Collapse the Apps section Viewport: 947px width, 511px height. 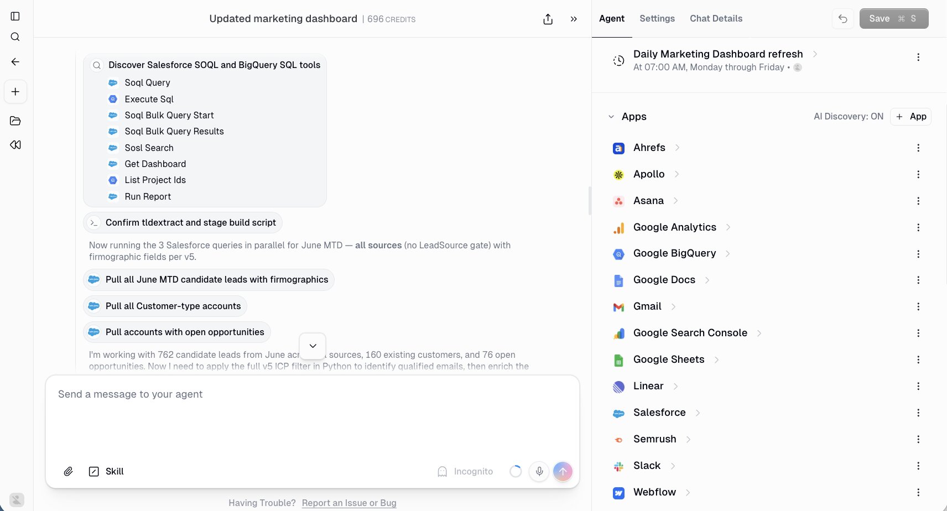pos(611,117)
